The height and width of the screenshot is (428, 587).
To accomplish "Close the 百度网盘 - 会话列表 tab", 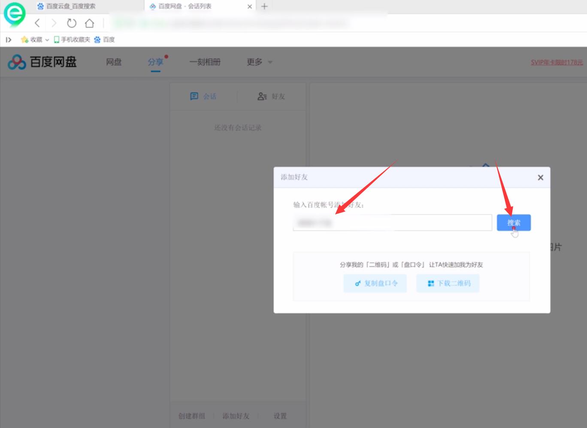I will [x=250, y=6].
